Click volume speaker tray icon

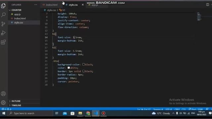[x=181, y=113]
